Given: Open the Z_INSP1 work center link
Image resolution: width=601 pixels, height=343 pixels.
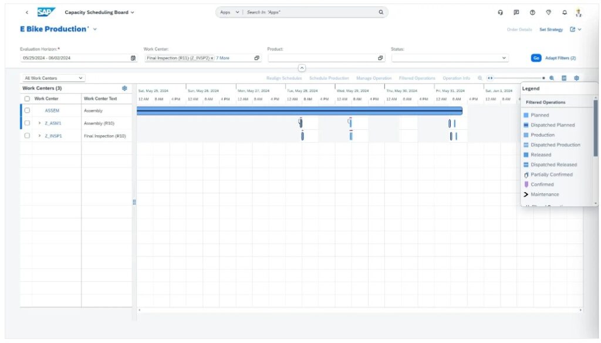Looking at the screenshot, I should [x=53, y=136].
